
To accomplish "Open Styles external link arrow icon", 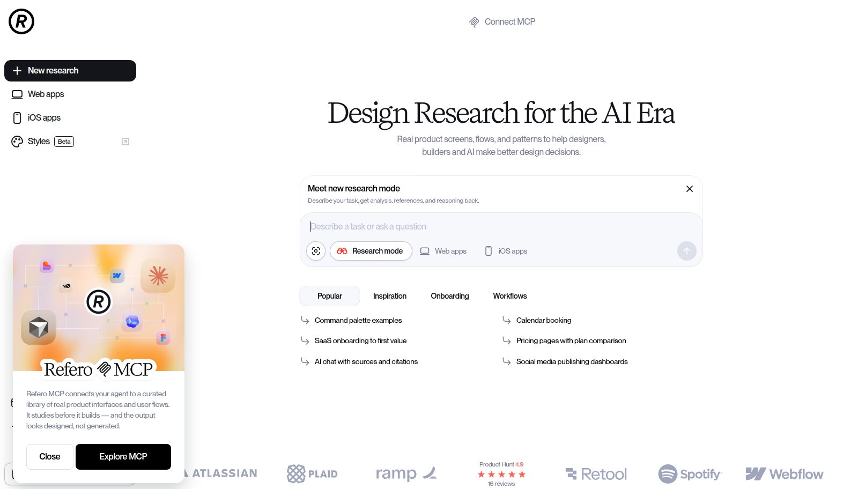I will tap(125, 142).
